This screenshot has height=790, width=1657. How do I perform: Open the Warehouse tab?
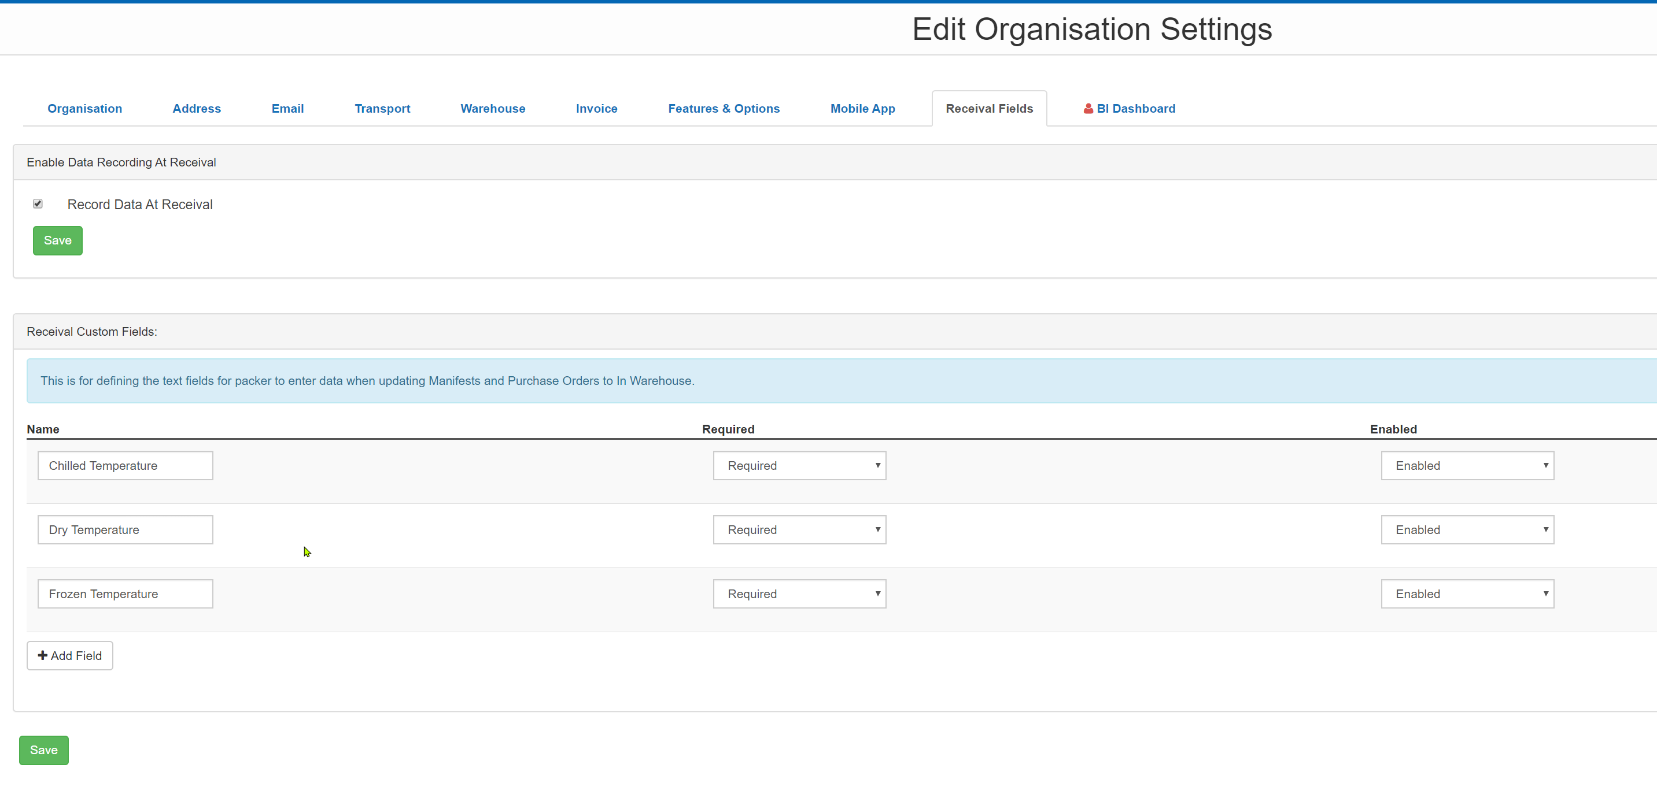click(493, 109)
